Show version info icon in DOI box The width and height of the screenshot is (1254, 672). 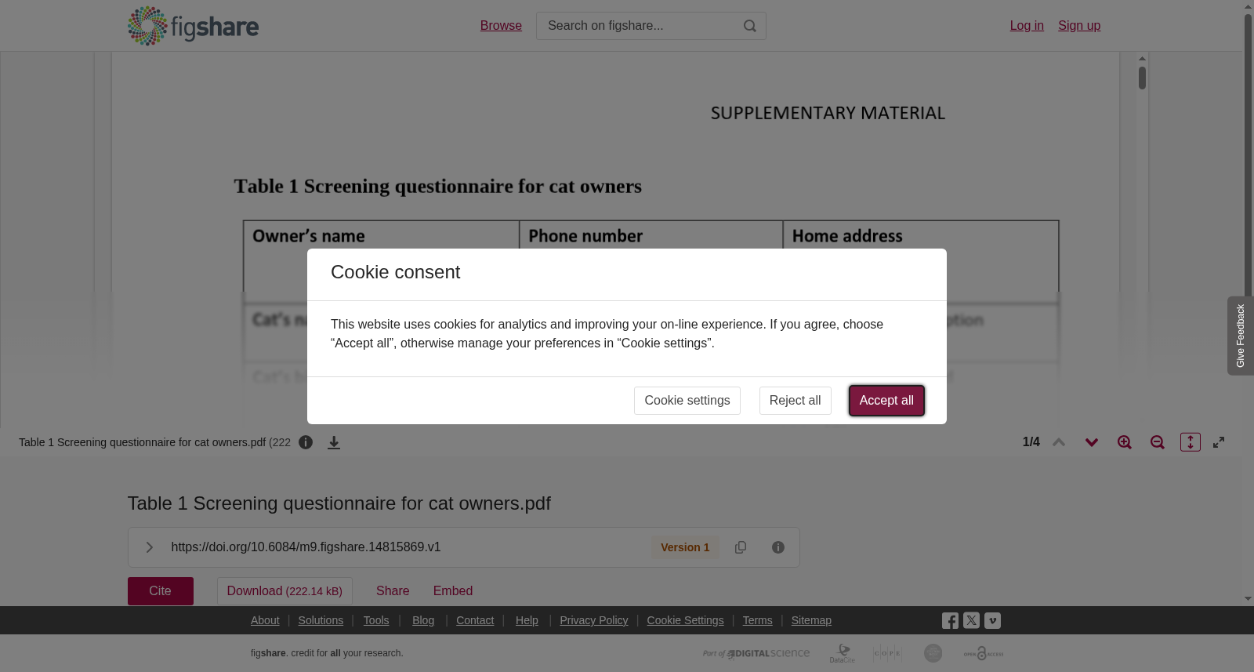point(778,547)
